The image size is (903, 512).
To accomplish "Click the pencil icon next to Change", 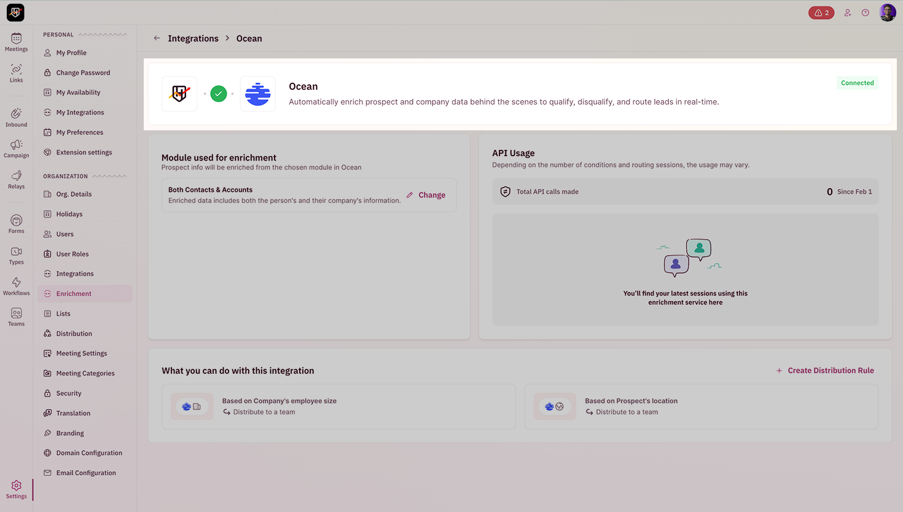I will (410, 195).
